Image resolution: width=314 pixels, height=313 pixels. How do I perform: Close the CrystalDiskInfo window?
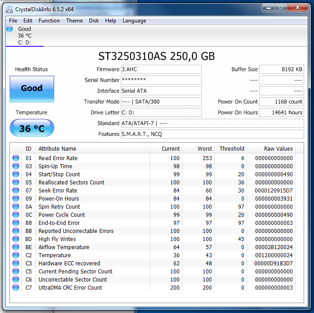click(x=297, y=8)
